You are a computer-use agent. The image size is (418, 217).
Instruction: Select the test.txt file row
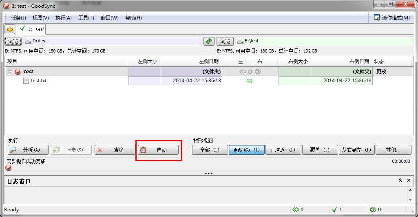(209, 81)
